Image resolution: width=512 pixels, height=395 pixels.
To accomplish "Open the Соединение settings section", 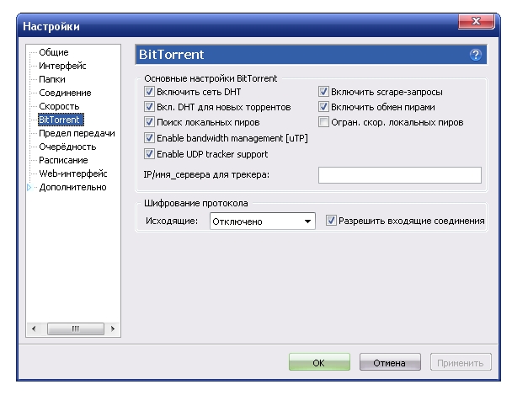I will (x=65, y=93).
